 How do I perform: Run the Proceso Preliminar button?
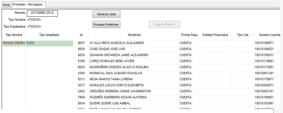click(x=106, y=24)
